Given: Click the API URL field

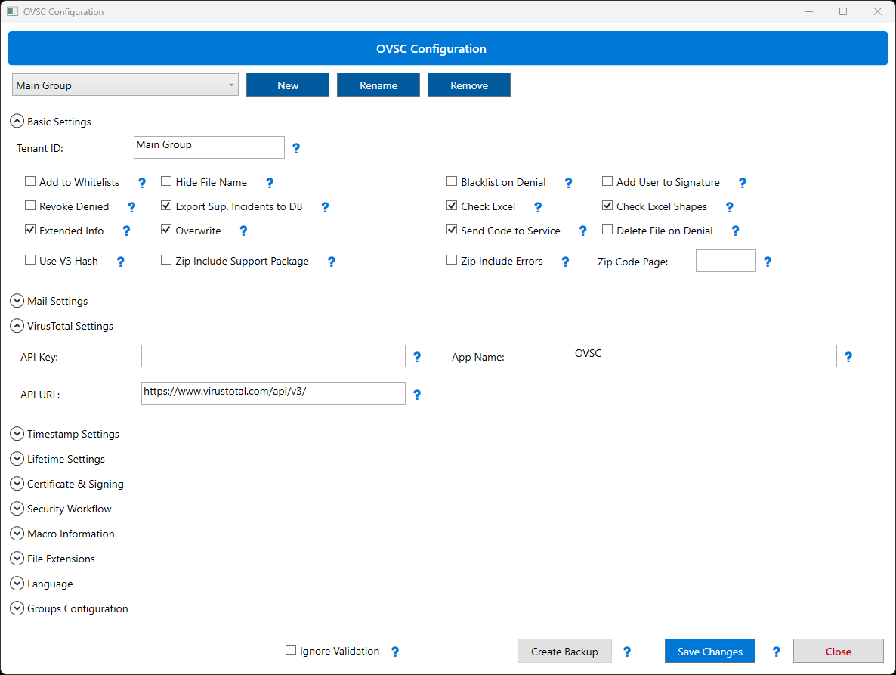Looking at the screenshot, I should [x=273, y=394].
